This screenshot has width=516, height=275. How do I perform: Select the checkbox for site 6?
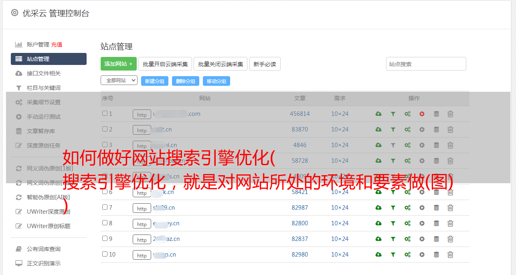click(x=105, y=192)
